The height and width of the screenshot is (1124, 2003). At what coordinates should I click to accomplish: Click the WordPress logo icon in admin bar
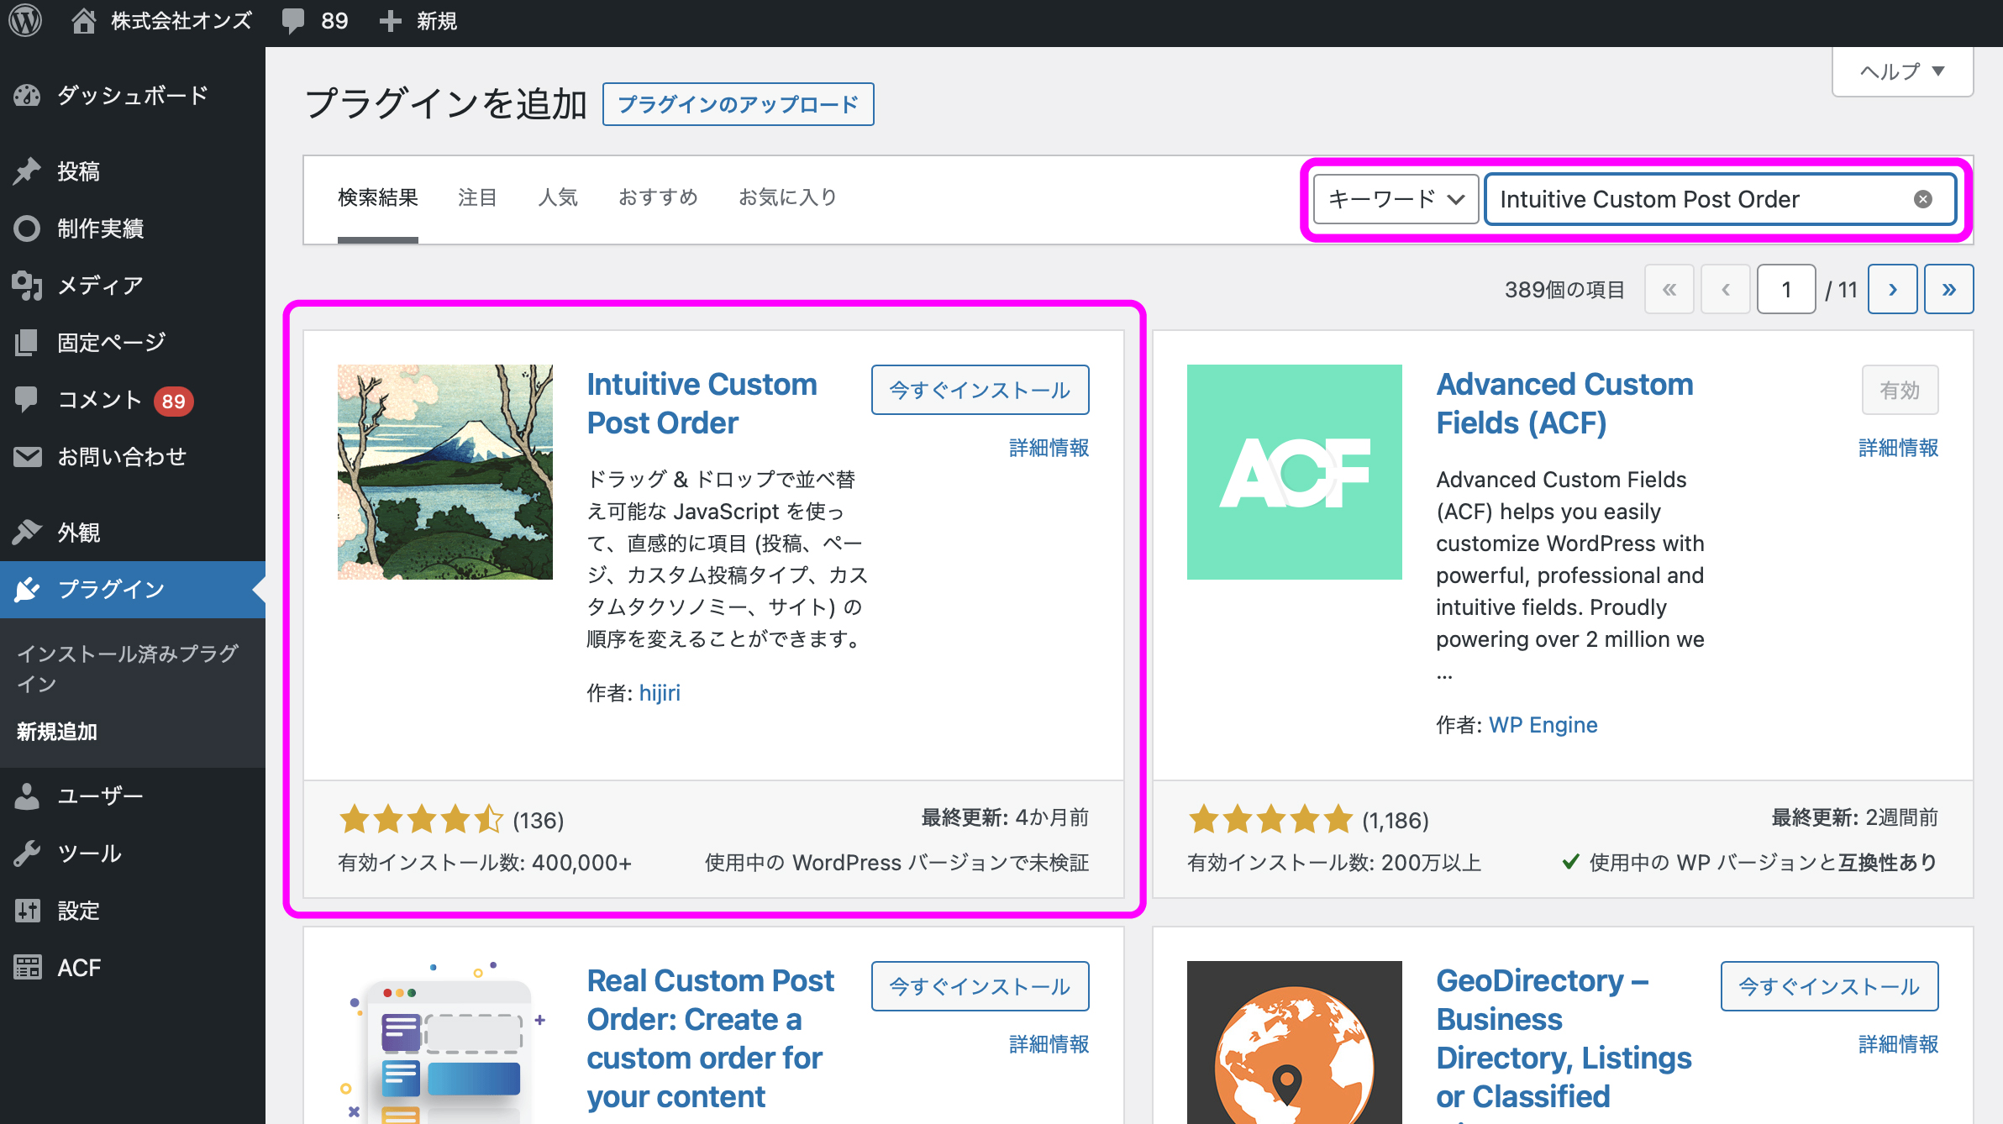[25, 21]
